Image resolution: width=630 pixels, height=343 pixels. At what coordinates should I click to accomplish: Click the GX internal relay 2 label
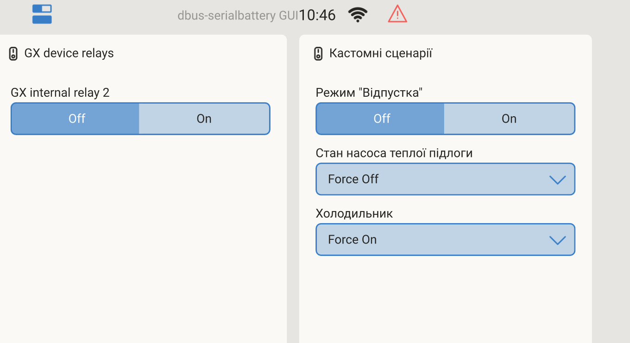(x=60, y=93)
